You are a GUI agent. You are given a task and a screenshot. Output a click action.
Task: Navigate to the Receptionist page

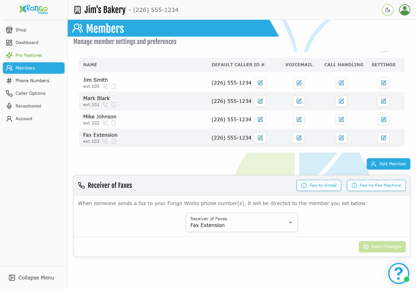[x=28, y=106]
